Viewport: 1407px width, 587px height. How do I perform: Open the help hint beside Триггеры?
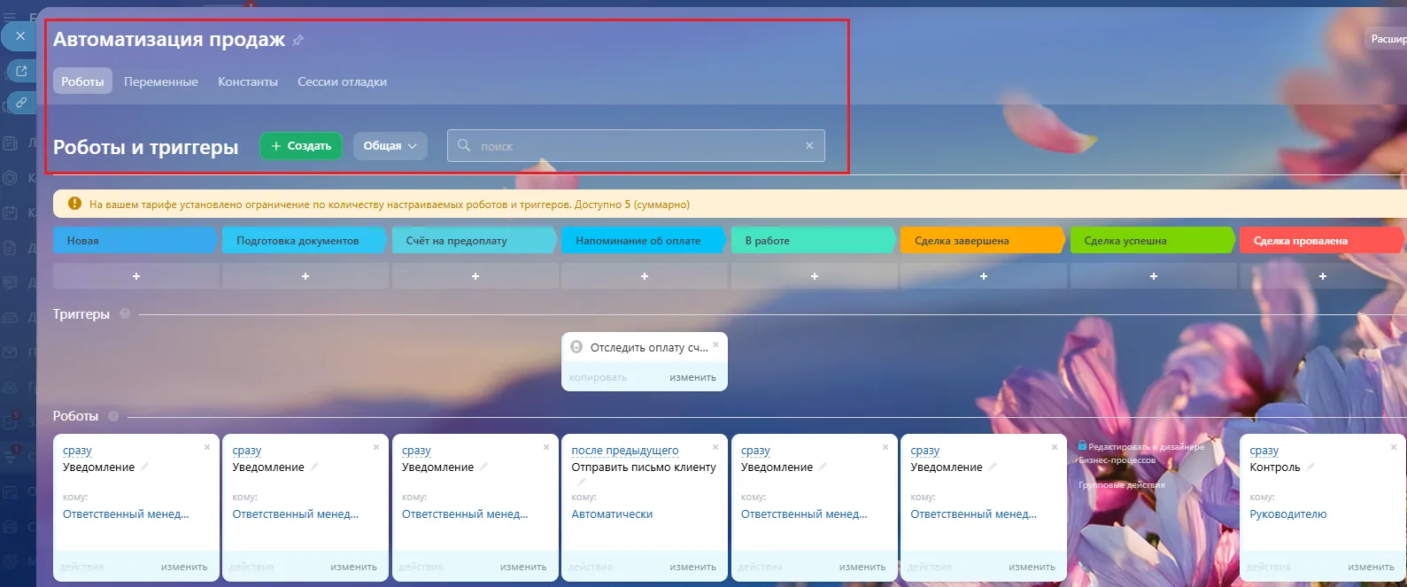click(x=125, y=313)
